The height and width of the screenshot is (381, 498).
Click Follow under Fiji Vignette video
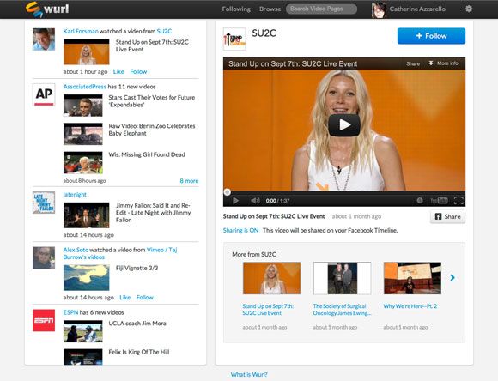[145, 298]
